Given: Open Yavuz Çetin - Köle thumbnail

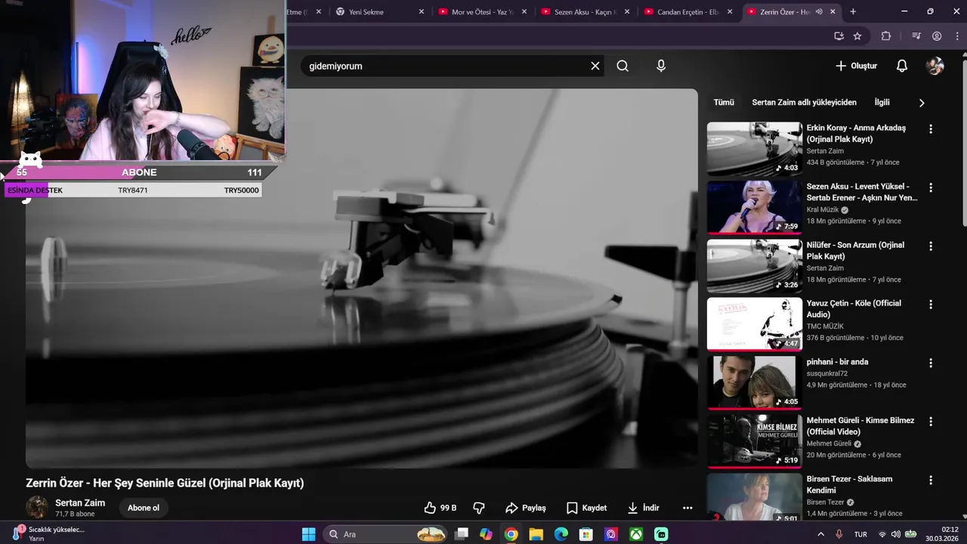Looking at the screenshot, I should (x=754, y=324).
